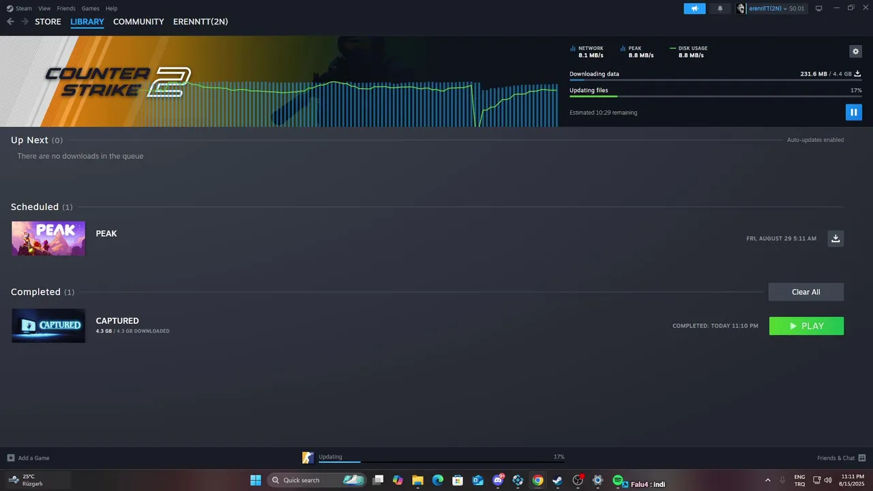Open Microsoft Store from taskbar

(458, 480)
